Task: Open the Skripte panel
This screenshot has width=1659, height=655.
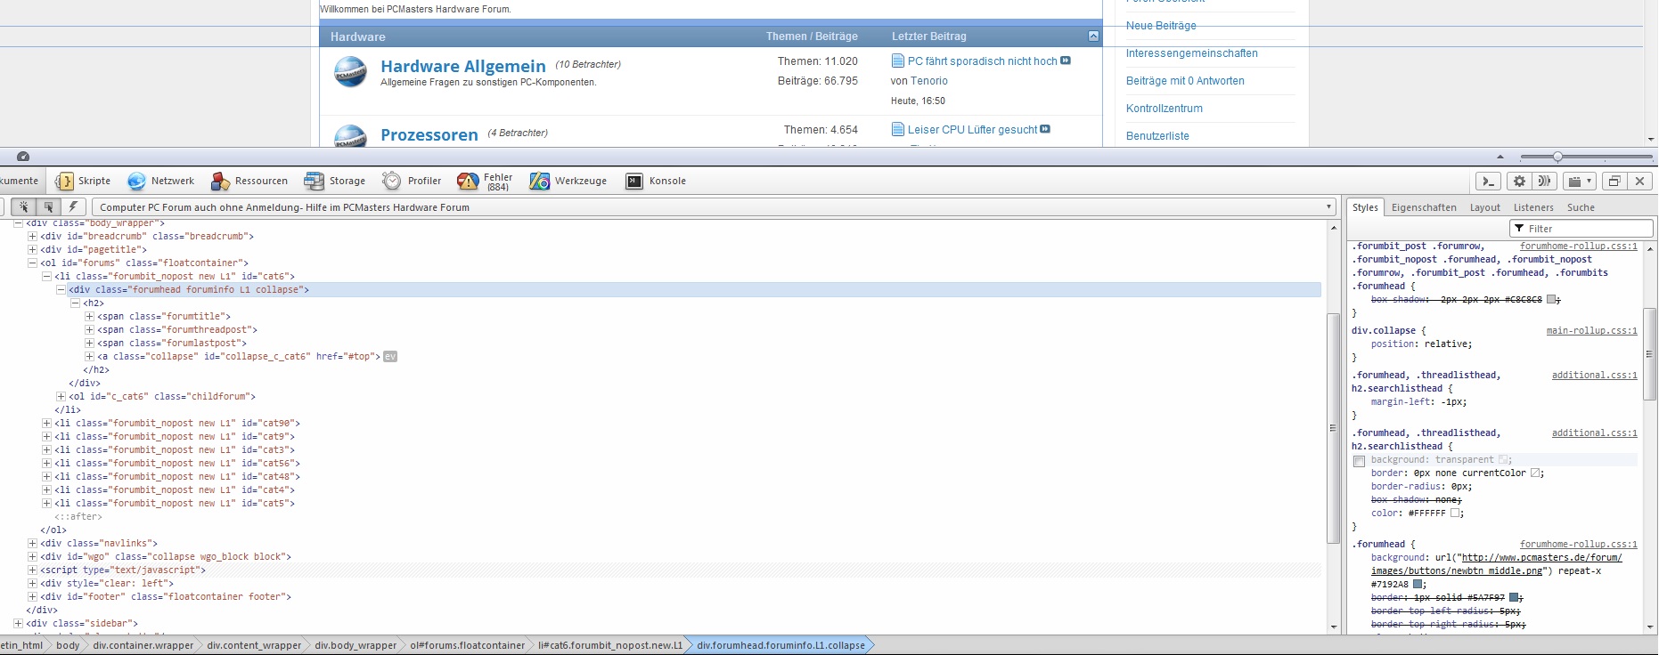Action: [x=83, y=181]
